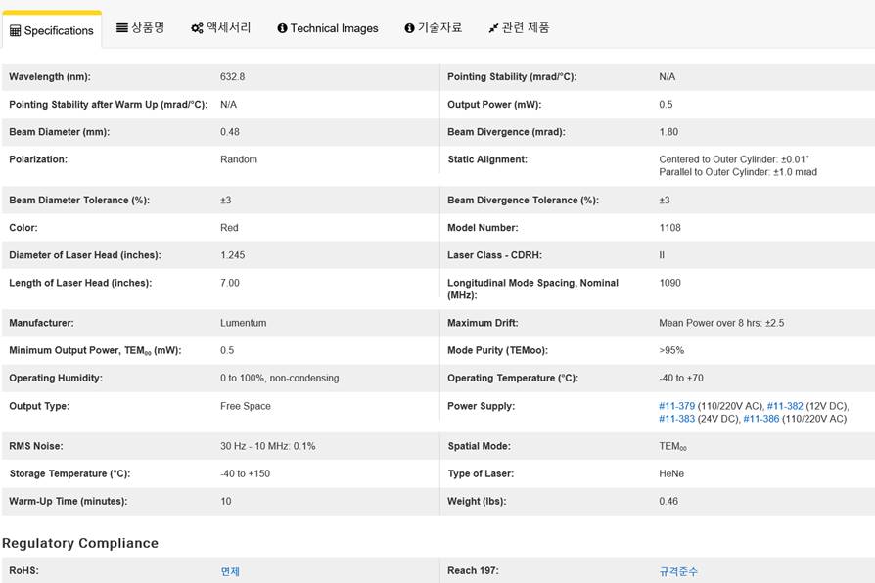Click the list icon beside 상품명

tap(122, 27)
